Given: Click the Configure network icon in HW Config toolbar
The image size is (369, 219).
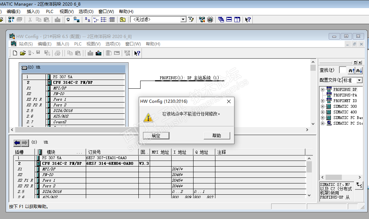Looking at the screenshot, I should tap(127, 53).
